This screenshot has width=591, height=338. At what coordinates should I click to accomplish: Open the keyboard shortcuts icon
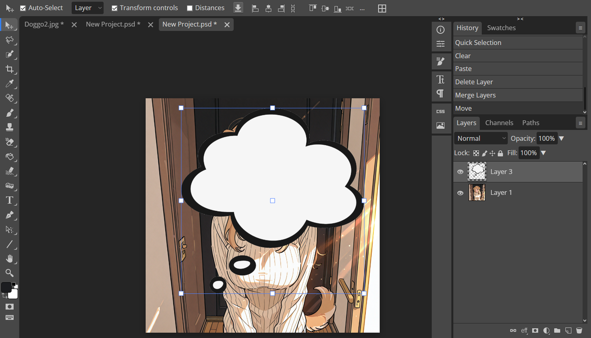click(9, 318)
